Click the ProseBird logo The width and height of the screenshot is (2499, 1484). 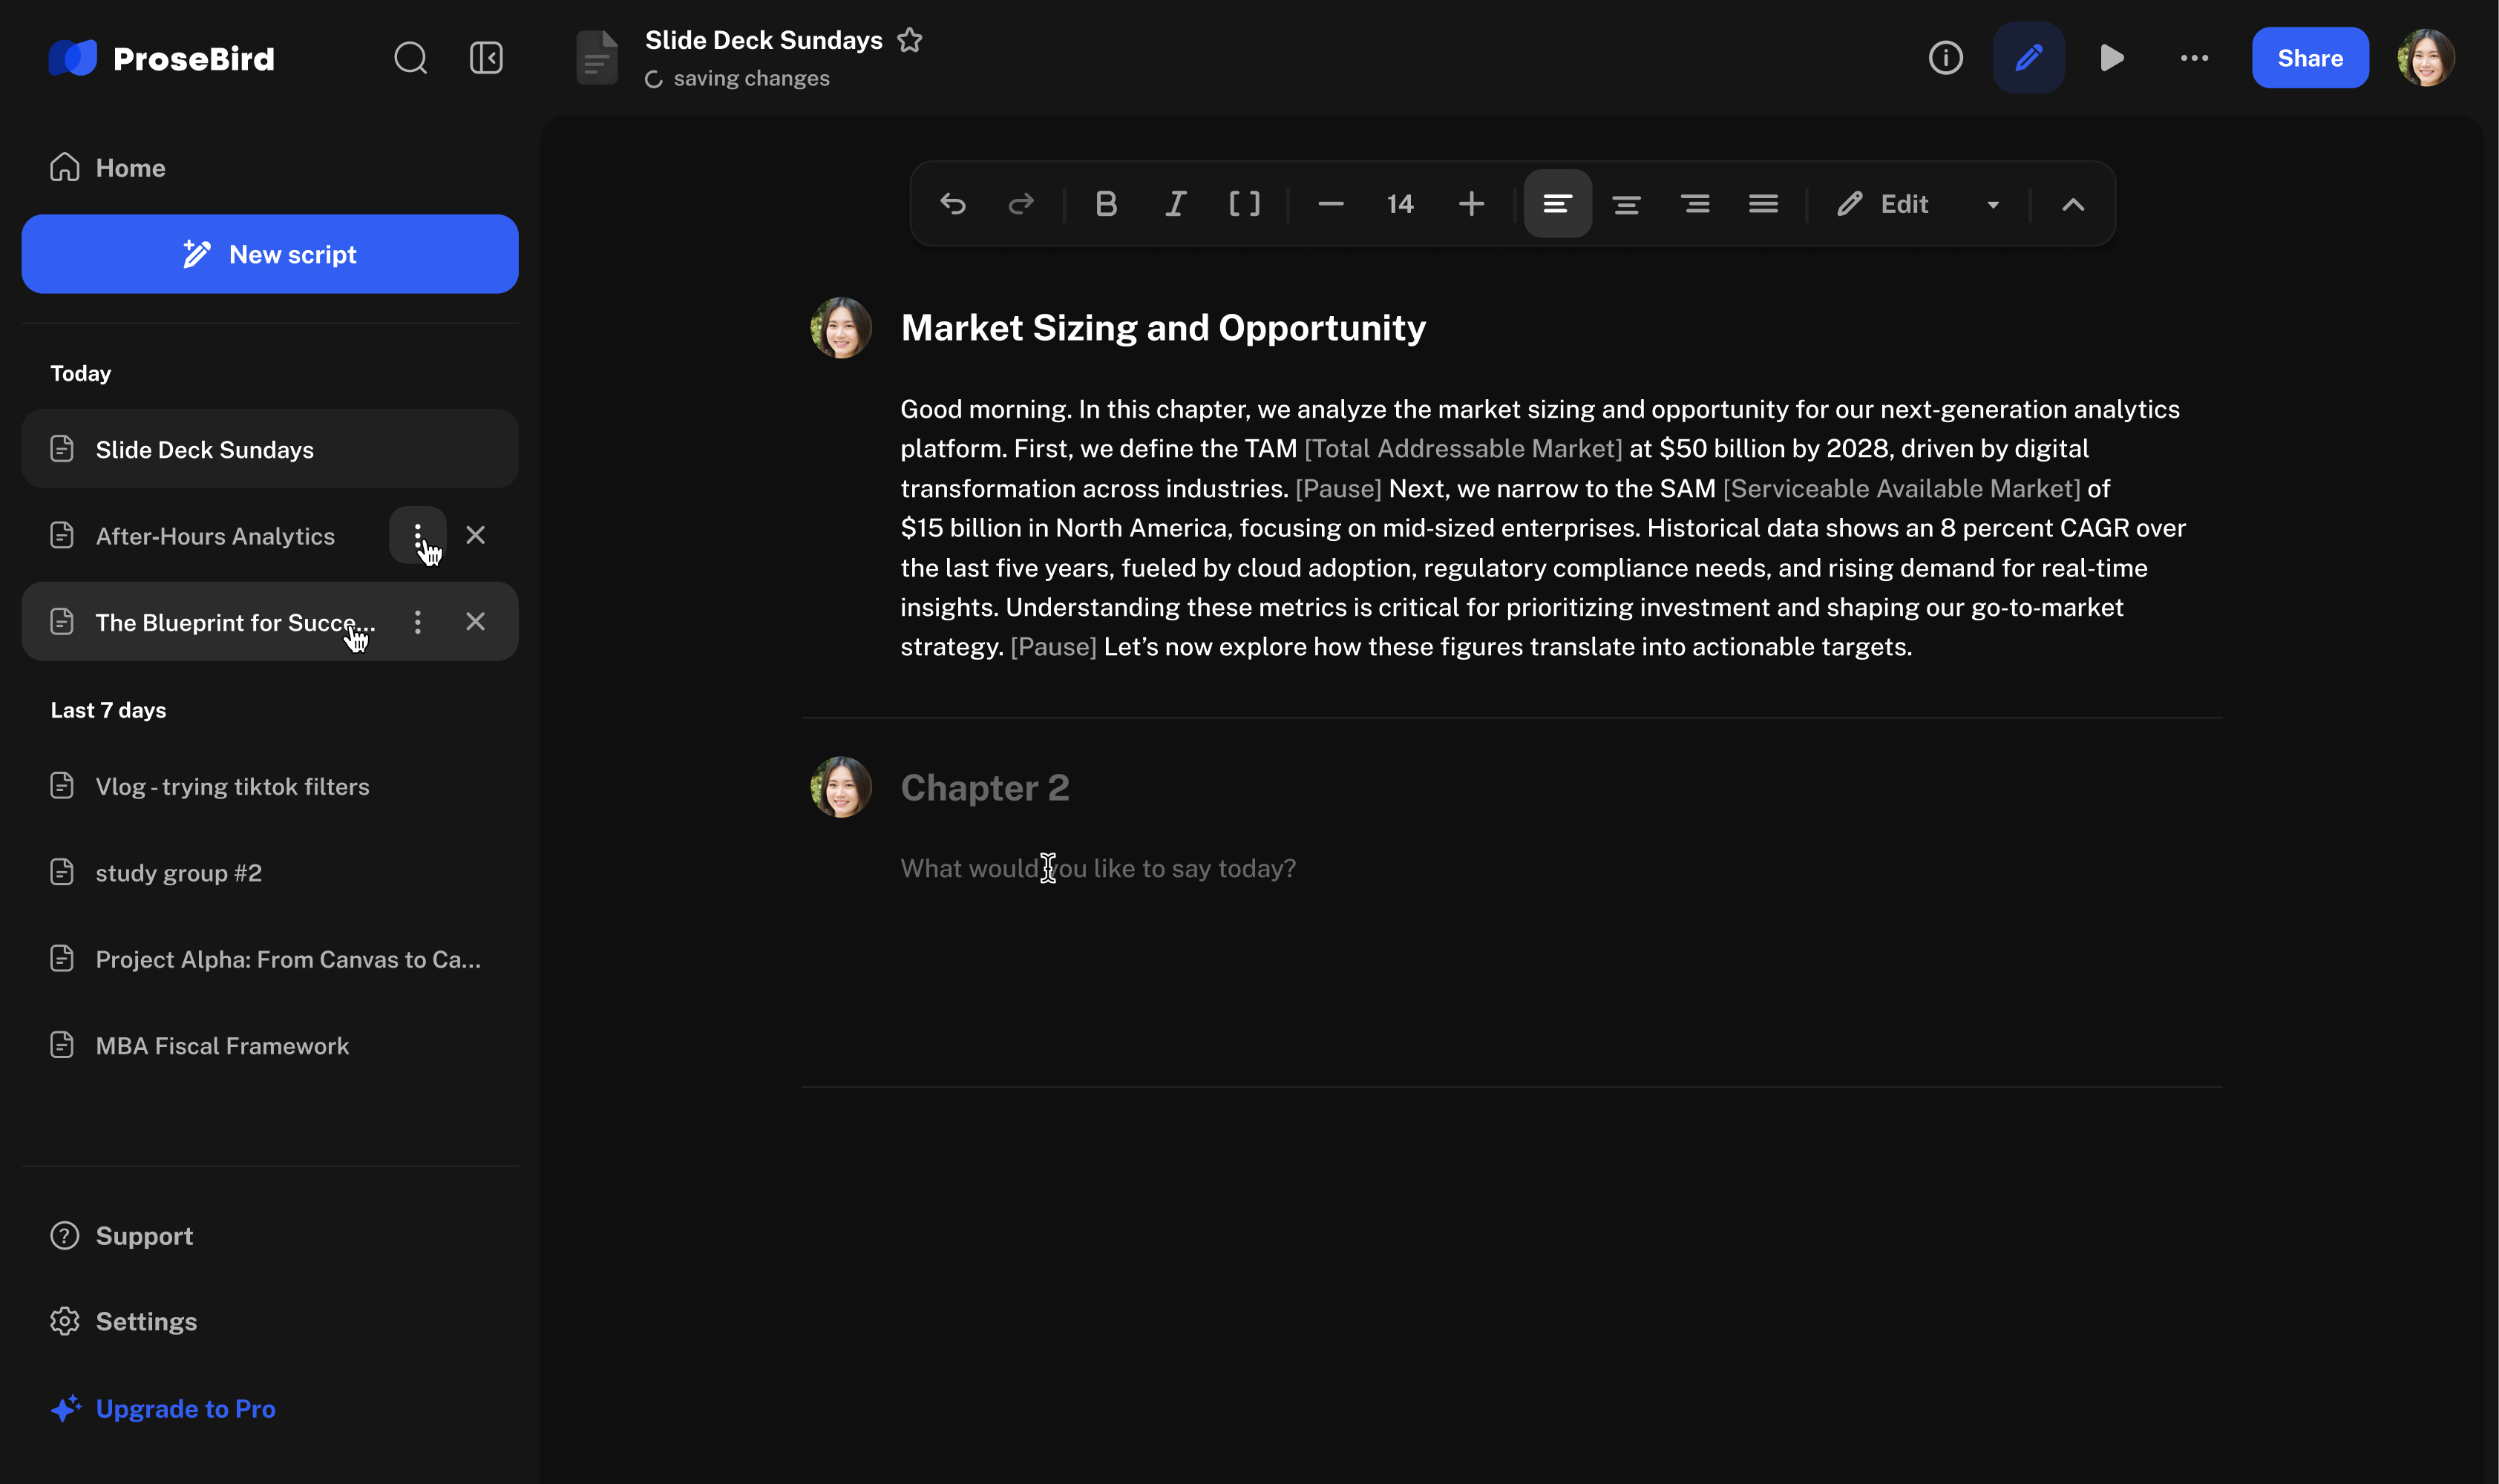coord(161,58)
